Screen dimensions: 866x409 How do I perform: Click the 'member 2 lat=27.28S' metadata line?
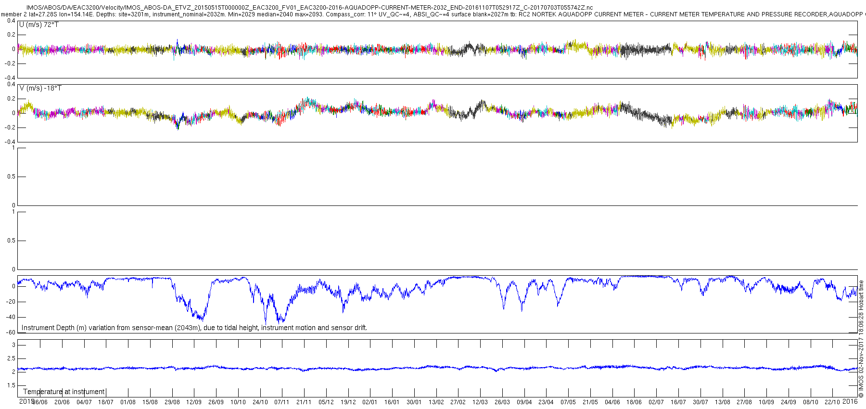[433, 14]
